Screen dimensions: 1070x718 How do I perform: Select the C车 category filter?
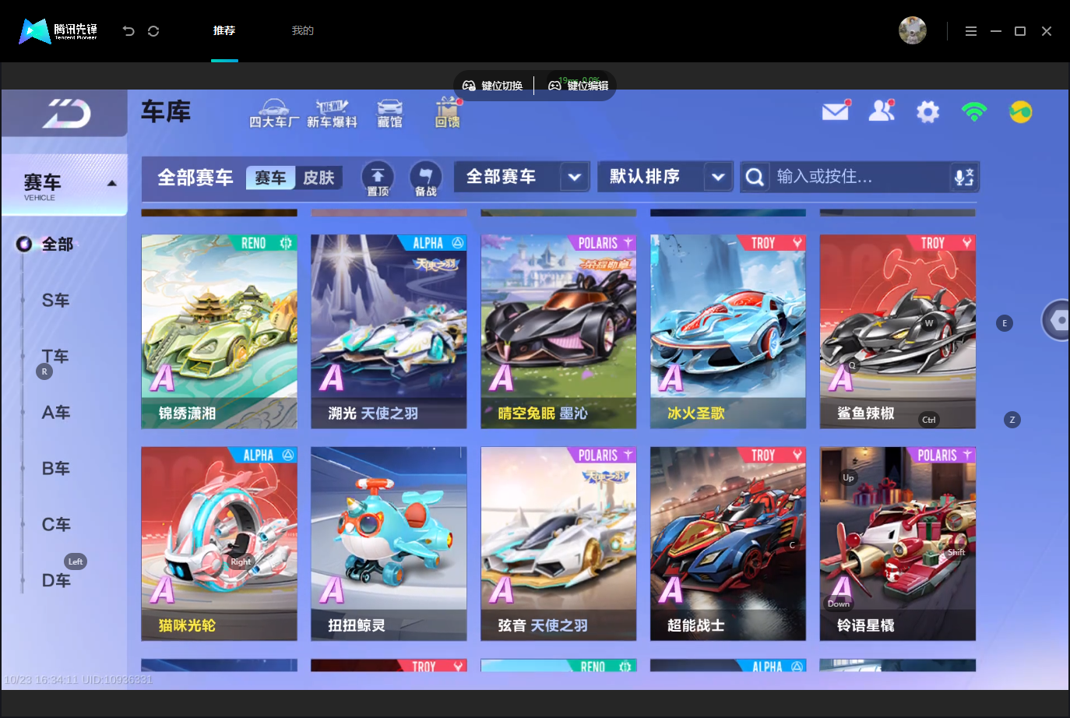click(x=55, y=525)
